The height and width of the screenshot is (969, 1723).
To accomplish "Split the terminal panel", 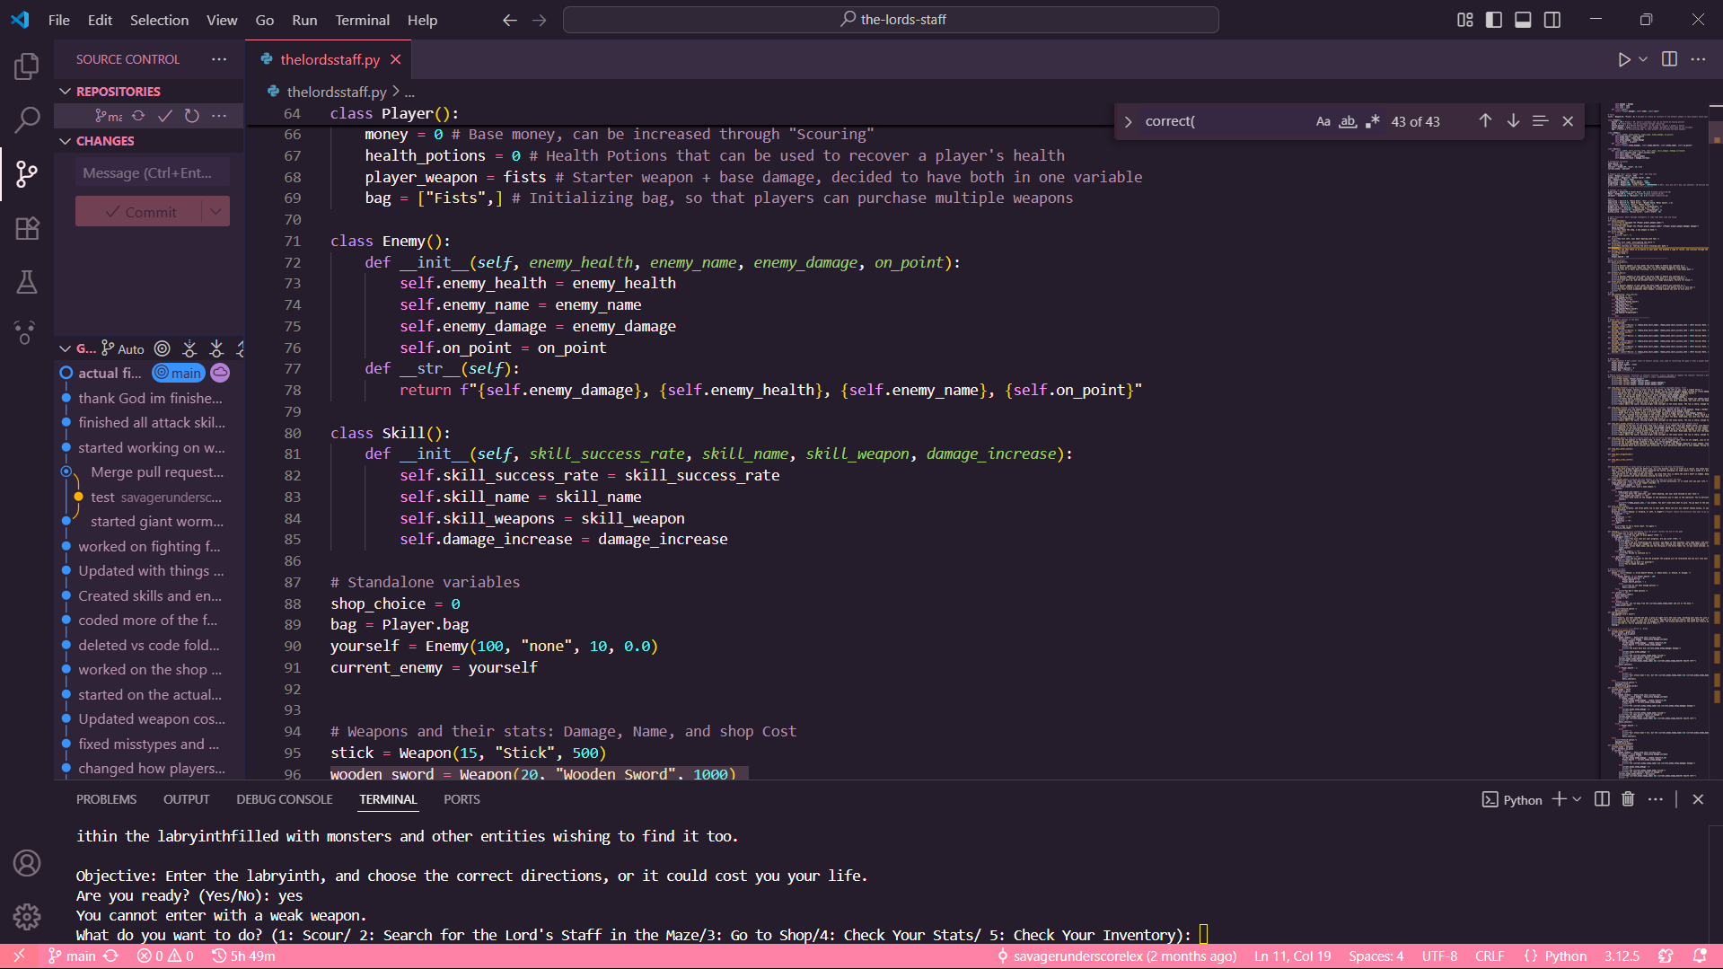I will [x=1602, y=798].
